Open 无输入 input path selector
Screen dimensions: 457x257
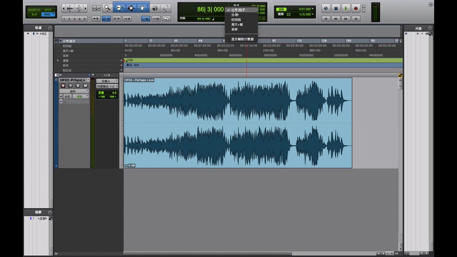click(x=107, y=81)
